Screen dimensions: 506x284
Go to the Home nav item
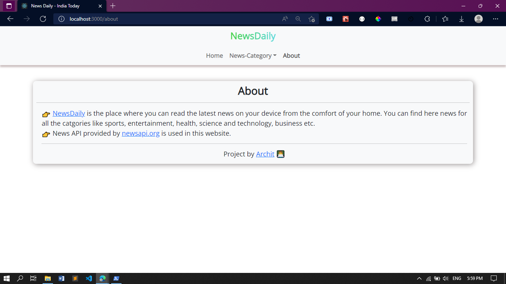click(x=214, y=55)
